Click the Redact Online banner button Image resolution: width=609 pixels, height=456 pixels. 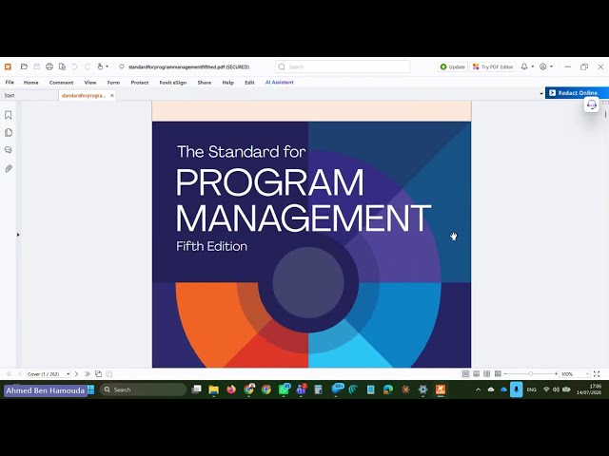pyautogui.click(x=577, y=93)
